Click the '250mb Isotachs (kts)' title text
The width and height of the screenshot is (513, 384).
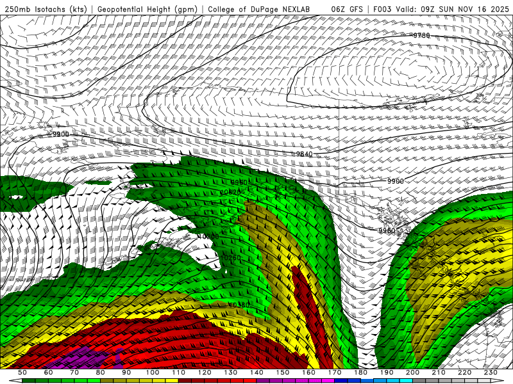pos(46,10)
